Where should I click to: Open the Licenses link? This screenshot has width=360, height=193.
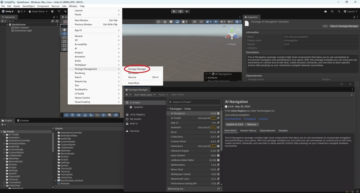(x=263, y=119)
